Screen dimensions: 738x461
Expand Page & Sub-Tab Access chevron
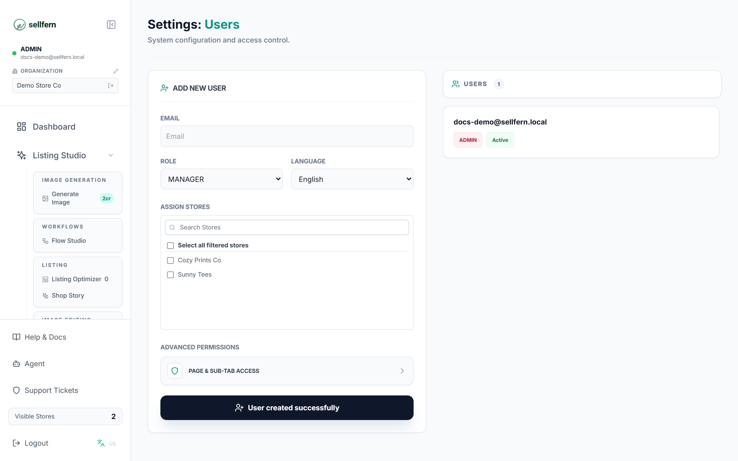402,371
